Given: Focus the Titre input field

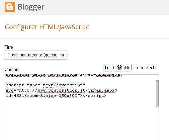Looking at the screenshot, I should click(36, 55).
